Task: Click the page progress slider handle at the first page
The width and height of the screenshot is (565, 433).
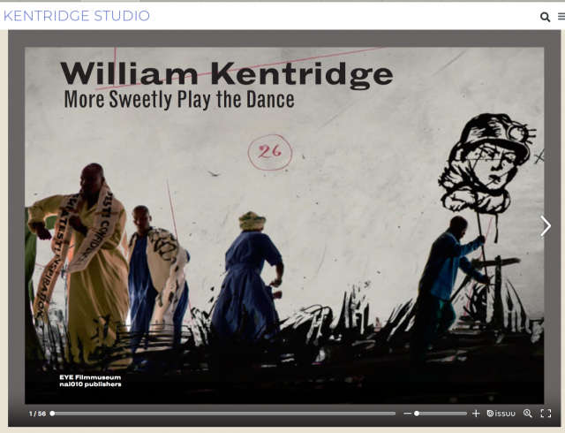Action: (x=52, y=414)
